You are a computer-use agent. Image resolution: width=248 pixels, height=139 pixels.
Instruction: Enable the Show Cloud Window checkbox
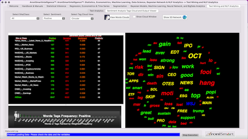pos(134,17)
